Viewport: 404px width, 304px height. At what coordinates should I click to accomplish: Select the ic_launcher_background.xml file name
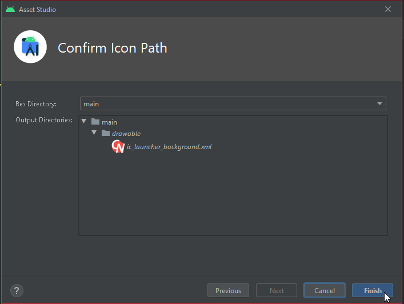coord(169,147)
